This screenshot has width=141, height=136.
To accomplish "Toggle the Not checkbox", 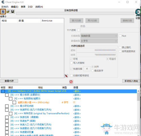I will (x=120, y=36).
